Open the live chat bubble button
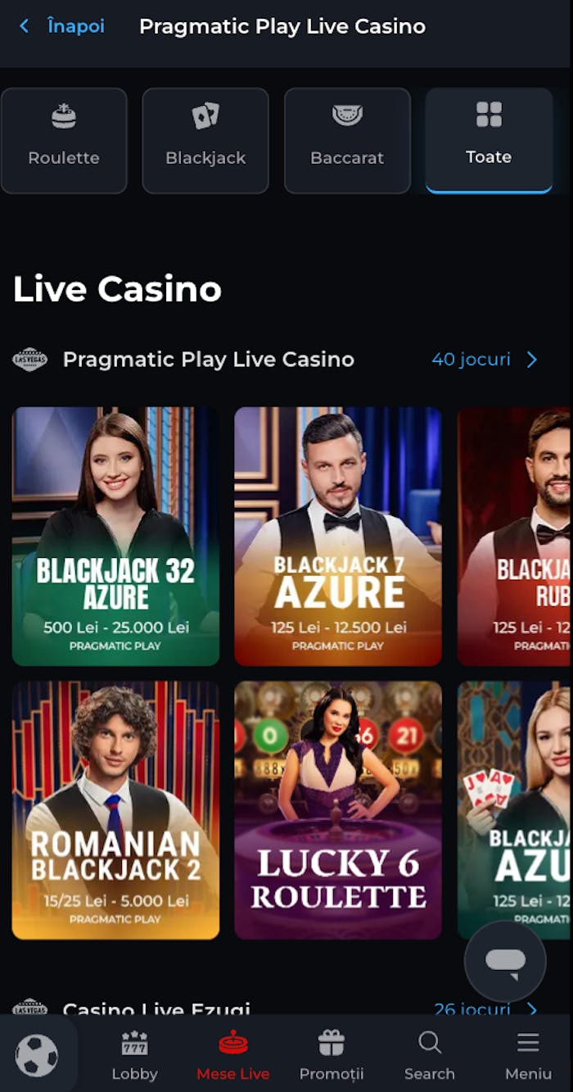The image size is (573, 1092). 505,961
